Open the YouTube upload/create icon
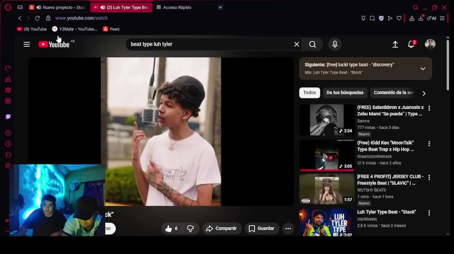This screenshot has width=454, height=254. [395, 44]
